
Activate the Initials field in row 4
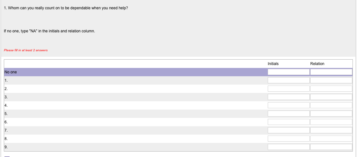289,105
